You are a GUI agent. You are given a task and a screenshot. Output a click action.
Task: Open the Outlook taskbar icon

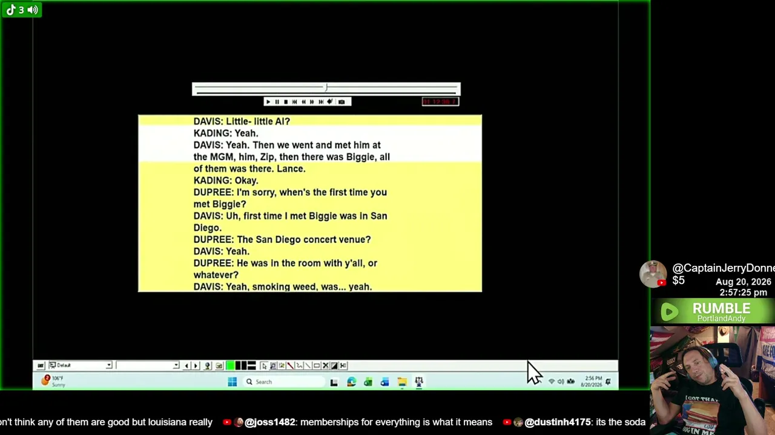coord(384,382)
